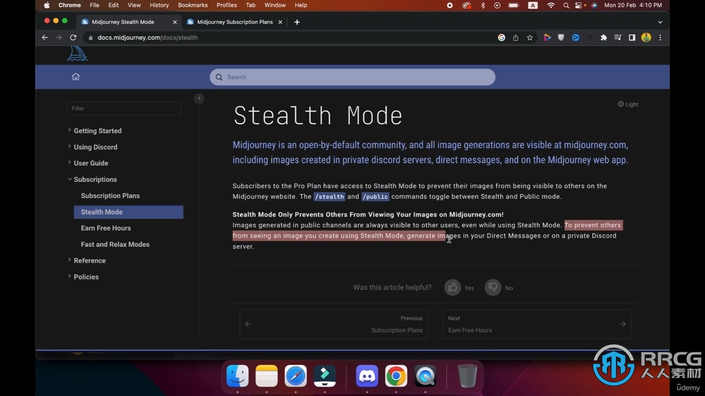This screenshot has width=705, height=396.
Task: Close the Subscription Plans tab
Action: [x=280, y=22]
